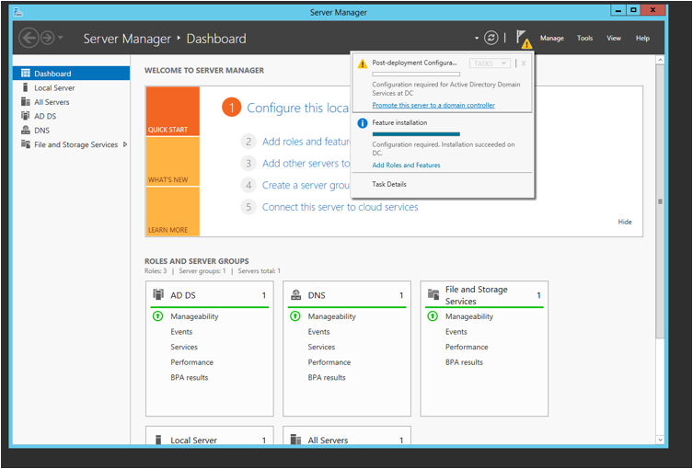Click Add roles and features link
This screenshot has height=469, width=693.
pos(306,142)
